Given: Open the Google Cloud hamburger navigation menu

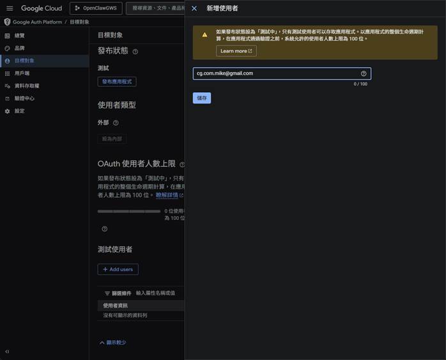Looking at the screenshot, I should point(10,8).
